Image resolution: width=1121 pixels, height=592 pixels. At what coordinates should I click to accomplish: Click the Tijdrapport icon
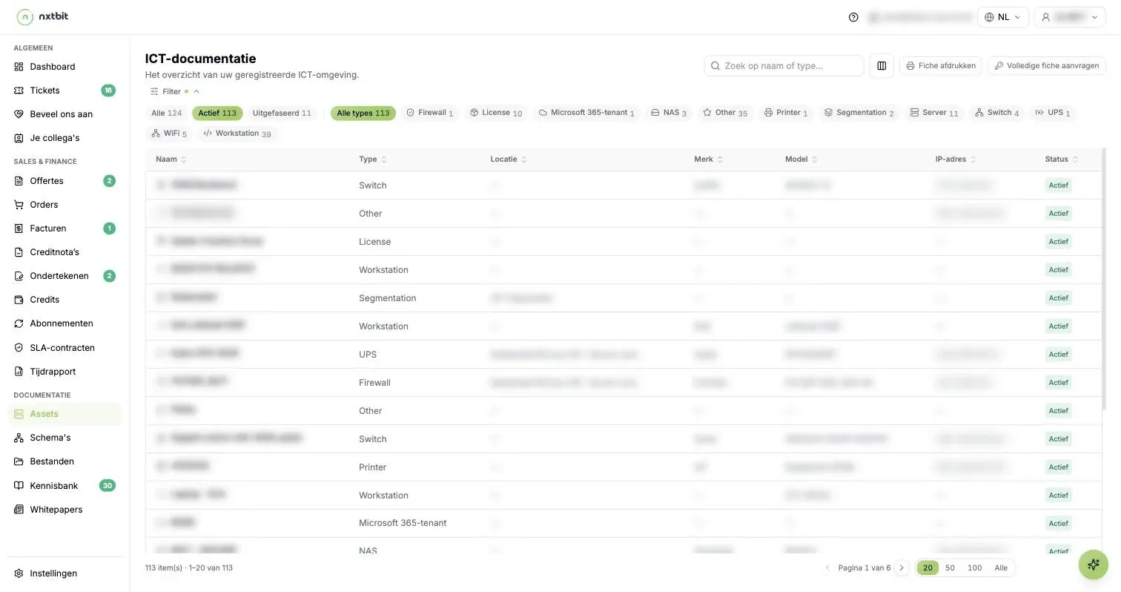click(19, 372)
